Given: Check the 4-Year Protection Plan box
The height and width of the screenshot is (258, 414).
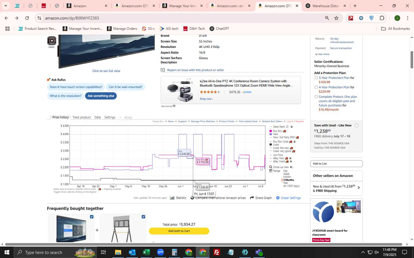Looking at the screenshot, I should [316, 87].
